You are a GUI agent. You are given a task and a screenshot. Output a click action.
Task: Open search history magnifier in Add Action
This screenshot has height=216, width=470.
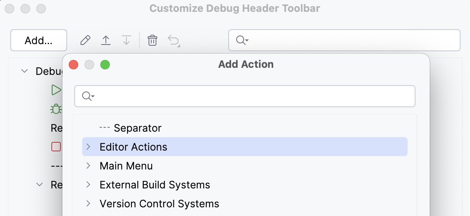[87, 96]
